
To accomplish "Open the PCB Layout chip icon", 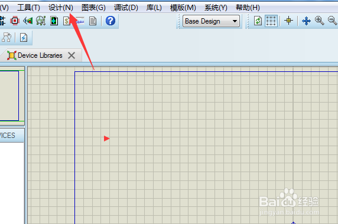I will tap(15, 21).
